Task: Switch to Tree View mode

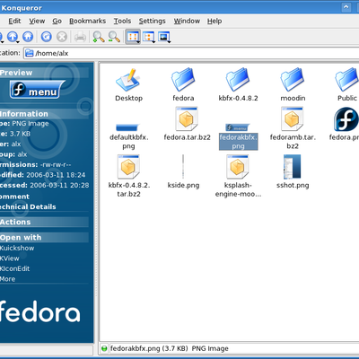Action: [x=147, y=37]
